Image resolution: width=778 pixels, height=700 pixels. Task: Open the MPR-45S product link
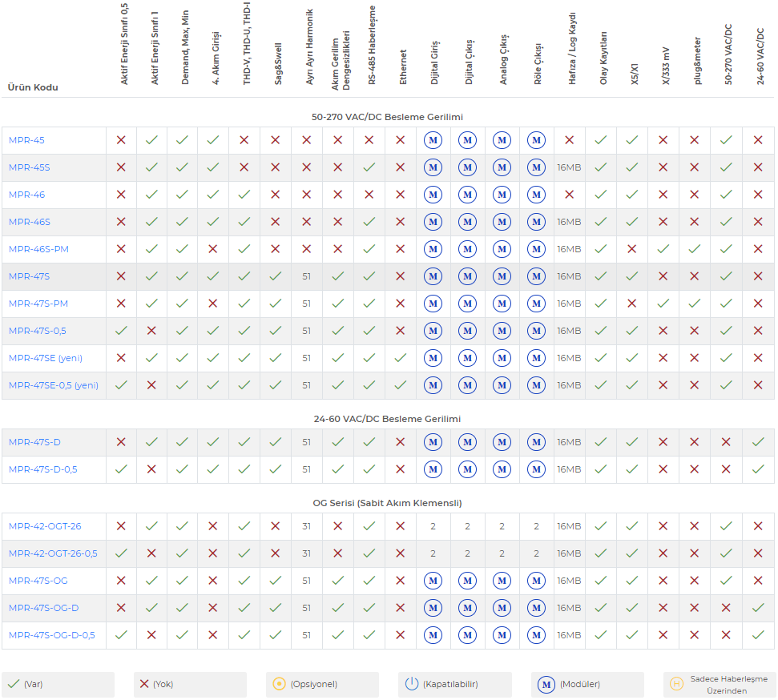coord(29,167)
